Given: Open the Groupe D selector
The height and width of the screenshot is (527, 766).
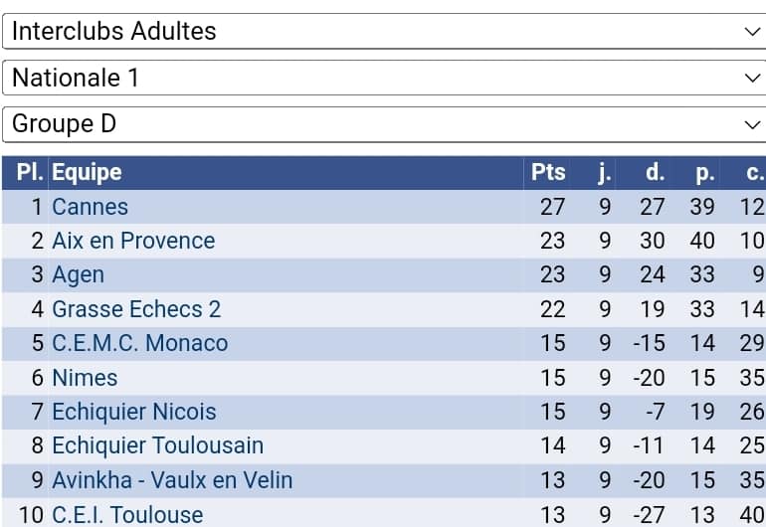Looking at the screenshot, I should (383, 124).
